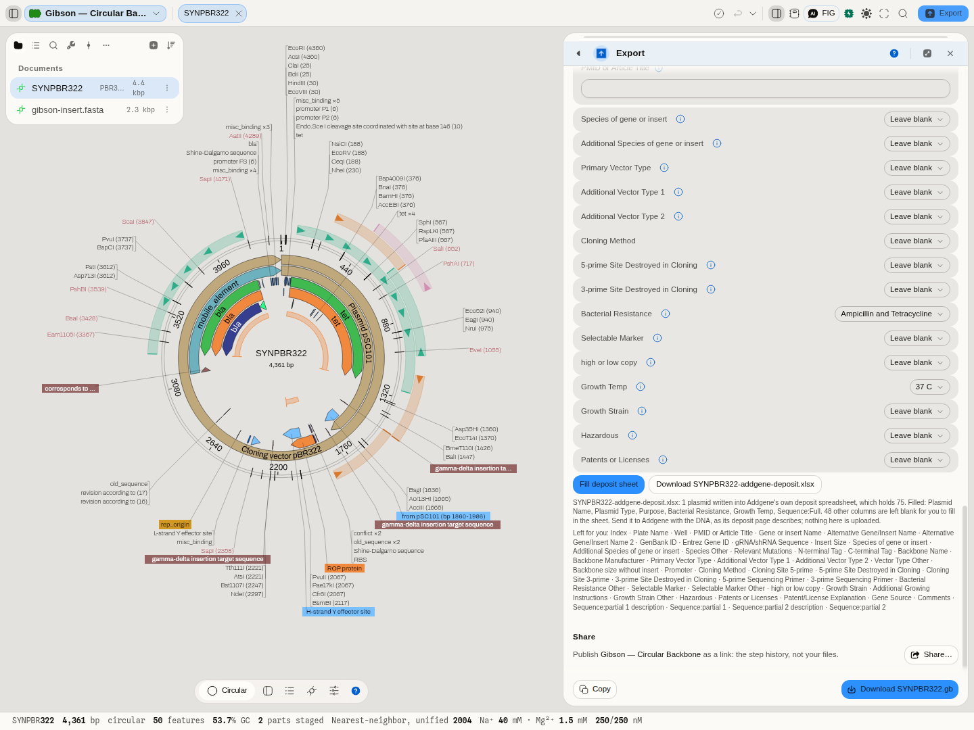
Task: Show info for Bacterial Resistance field
Action: [666, 314]
